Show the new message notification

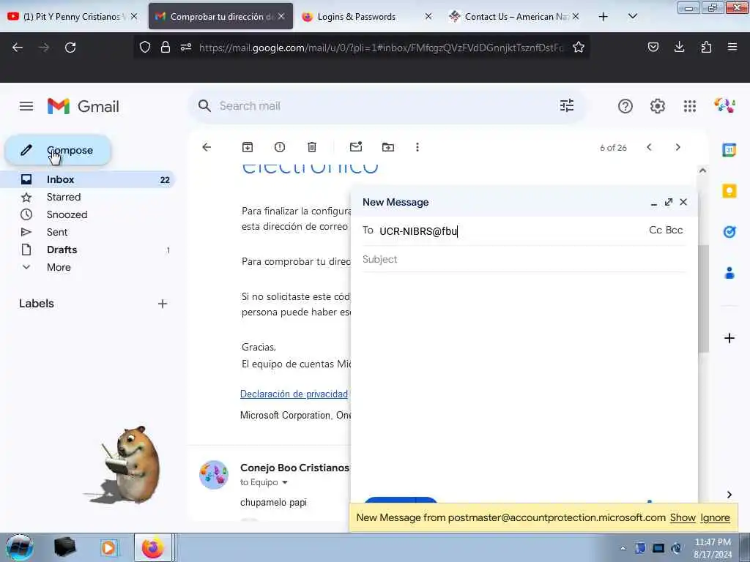[x=683, y=518]
